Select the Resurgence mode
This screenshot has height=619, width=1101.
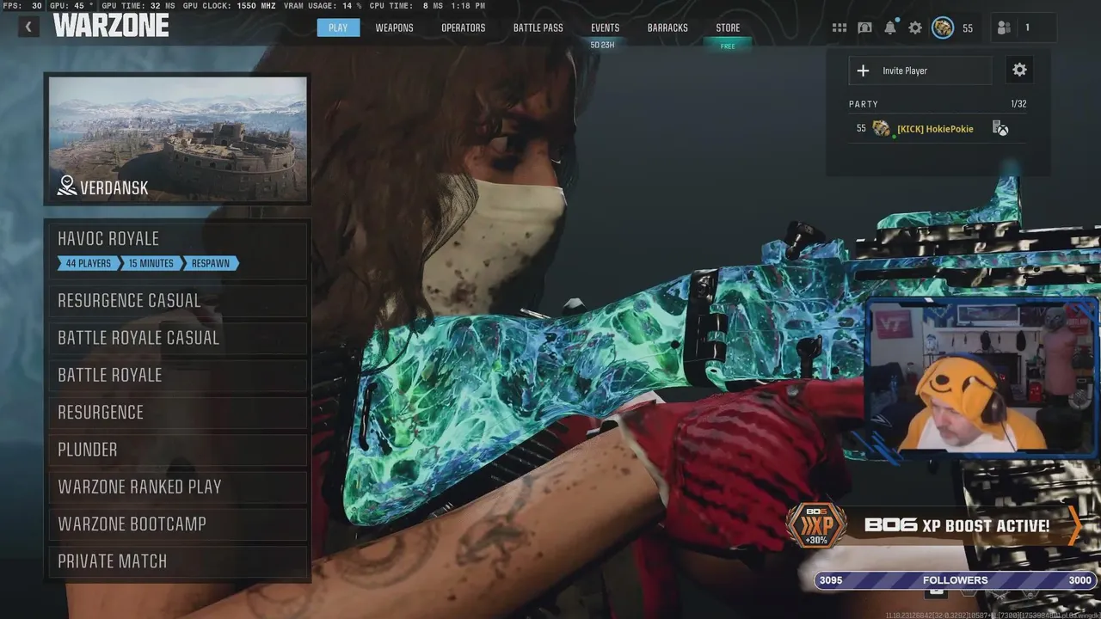pyautogui.click(x=178, y=413)
